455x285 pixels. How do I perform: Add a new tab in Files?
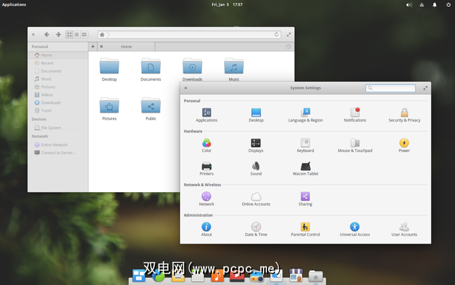pyautogui.click(x=92, y=47)
